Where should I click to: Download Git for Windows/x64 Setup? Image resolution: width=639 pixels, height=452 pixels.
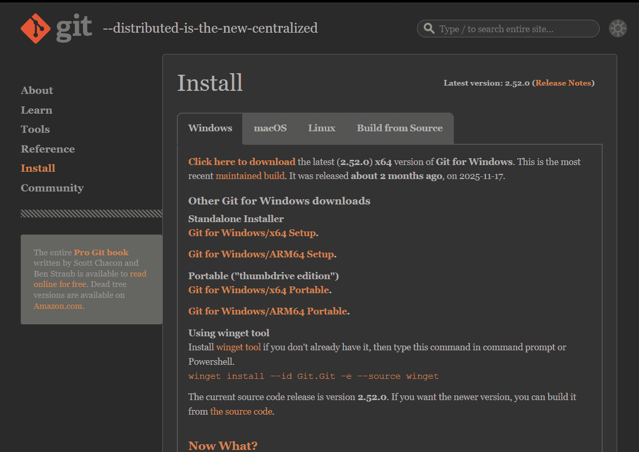252,233
